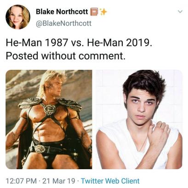Open the Twitter Web Client source link
The width and height of the screenshot is (188, 188).
[x=110, y=181]
